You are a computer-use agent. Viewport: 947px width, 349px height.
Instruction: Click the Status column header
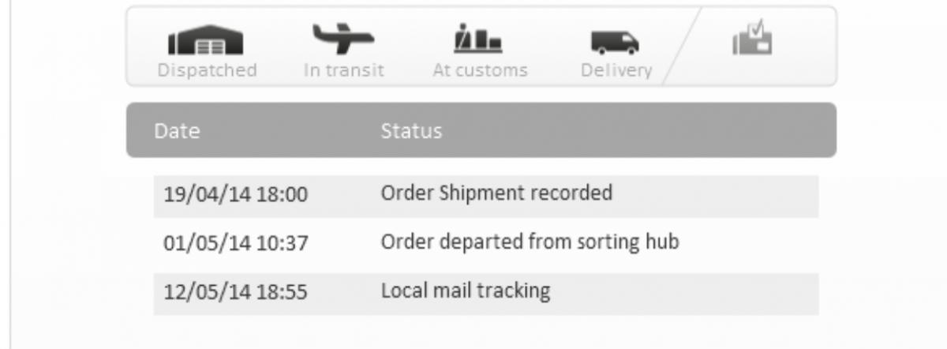[x=411, y=130]
